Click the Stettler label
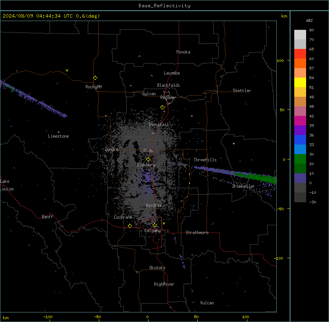The width and height of the screenshot is (329, 322). pyautogui.click(x=242, y=91)
